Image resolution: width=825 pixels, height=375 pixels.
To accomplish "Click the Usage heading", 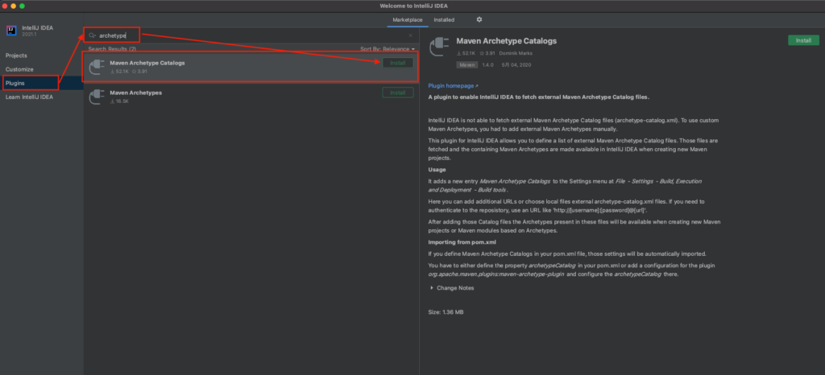I will coord(437,170).
